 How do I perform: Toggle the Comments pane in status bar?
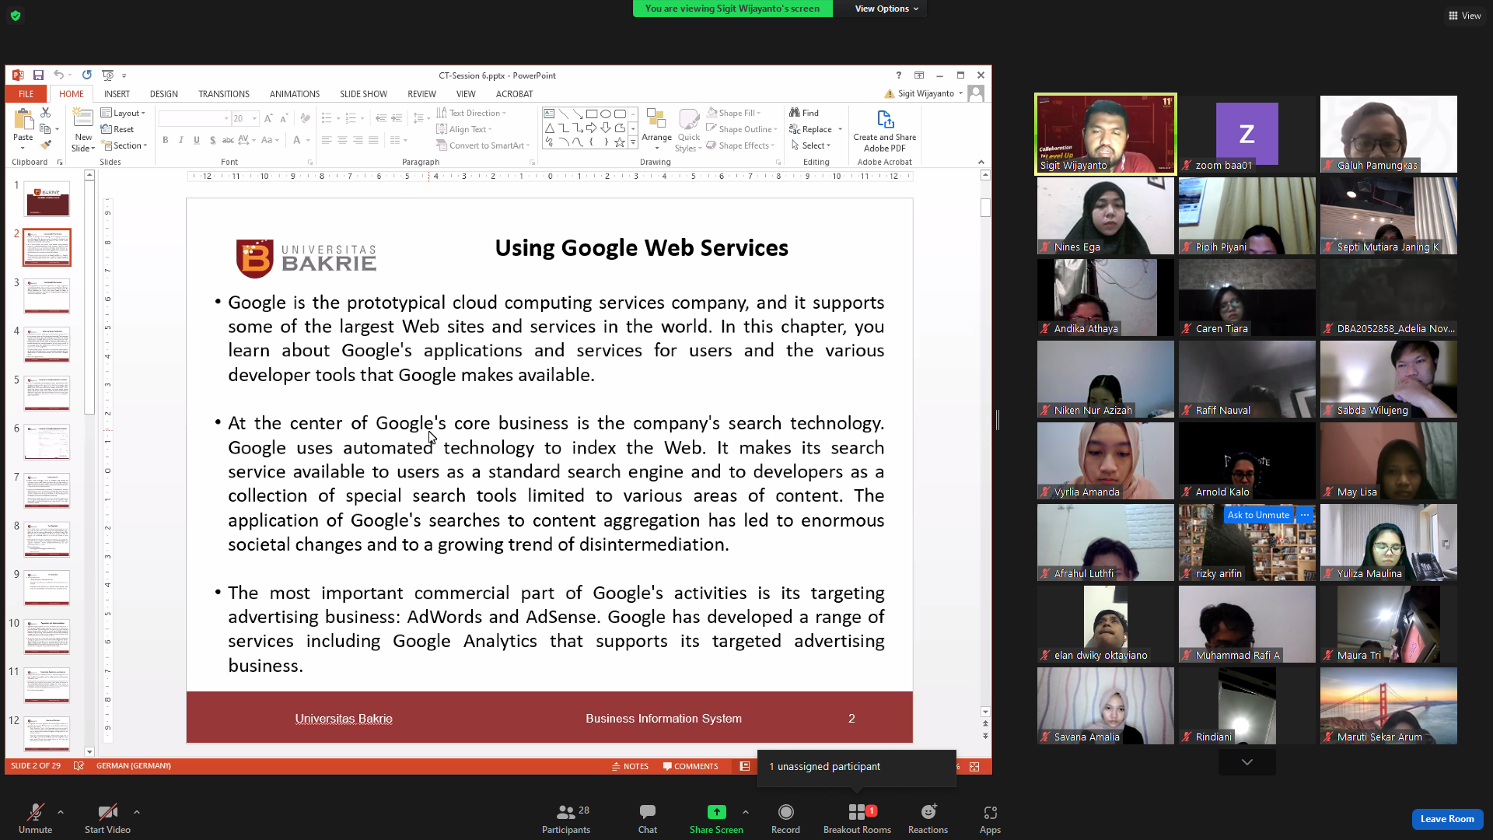691,766
